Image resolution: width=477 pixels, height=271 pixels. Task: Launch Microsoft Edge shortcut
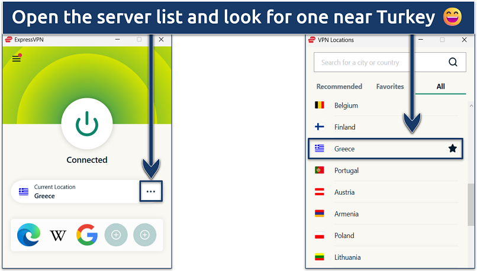(x=29, y=234)
